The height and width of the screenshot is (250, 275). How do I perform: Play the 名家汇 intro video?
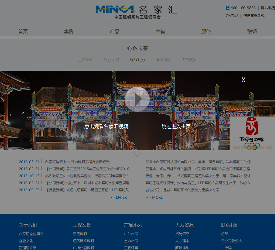coord(137,99)
